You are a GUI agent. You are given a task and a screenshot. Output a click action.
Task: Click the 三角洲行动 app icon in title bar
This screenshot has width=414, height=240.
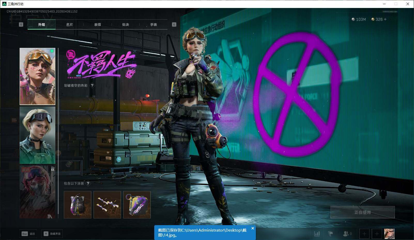(x=4, y=4)
